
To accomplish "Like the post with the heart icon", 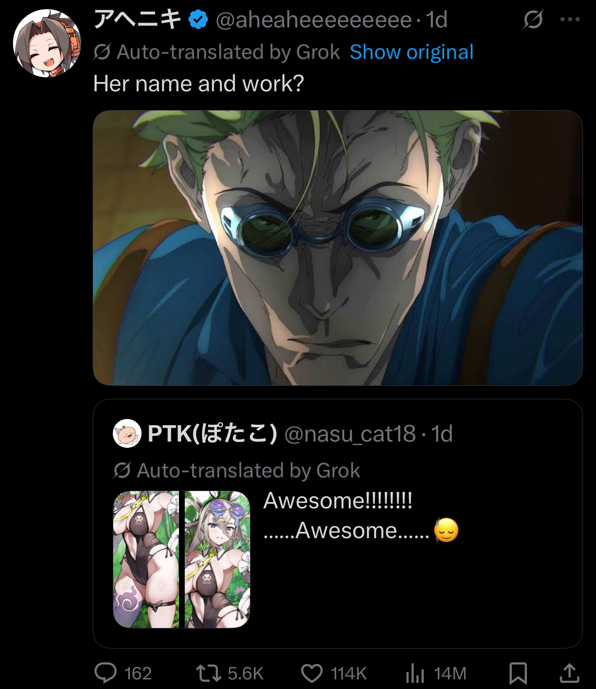I will (x=312, y=673).
